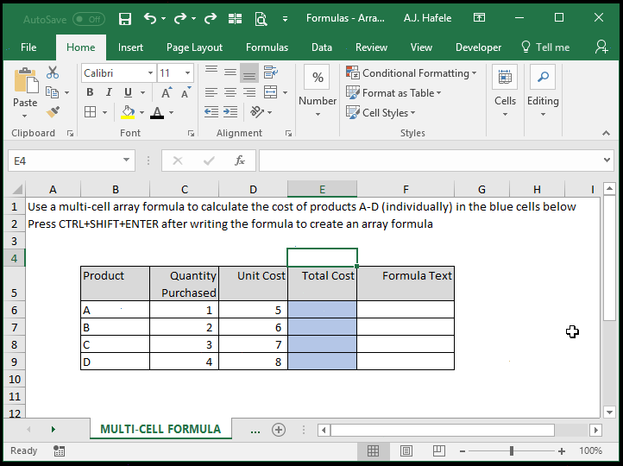Expand the formula bar chevron
623x466 pixels.
(x=607, y=161)
